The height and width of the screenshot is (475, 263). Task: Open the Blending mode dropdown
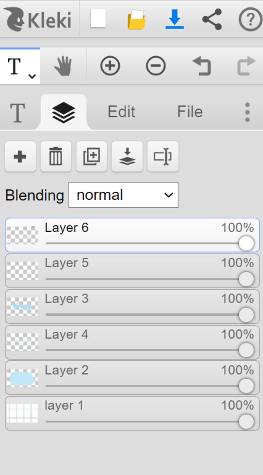tap(123, 195)
